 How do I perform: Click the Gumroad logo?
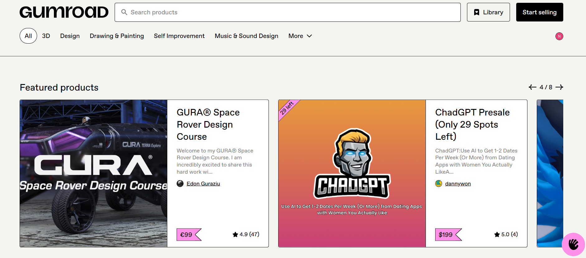[64, 12]
